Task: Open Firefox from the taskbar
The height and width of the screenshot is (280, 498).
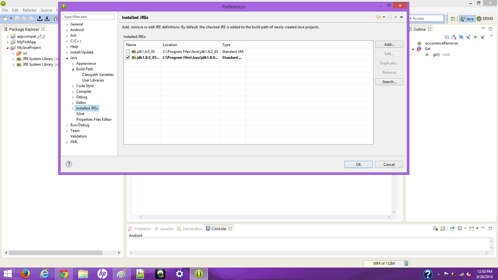Action: coord(25,274)
